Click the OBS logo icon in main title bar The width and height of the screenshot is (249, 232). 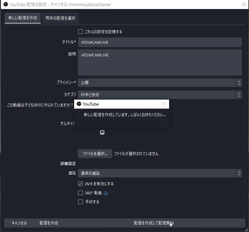(6, 4)
